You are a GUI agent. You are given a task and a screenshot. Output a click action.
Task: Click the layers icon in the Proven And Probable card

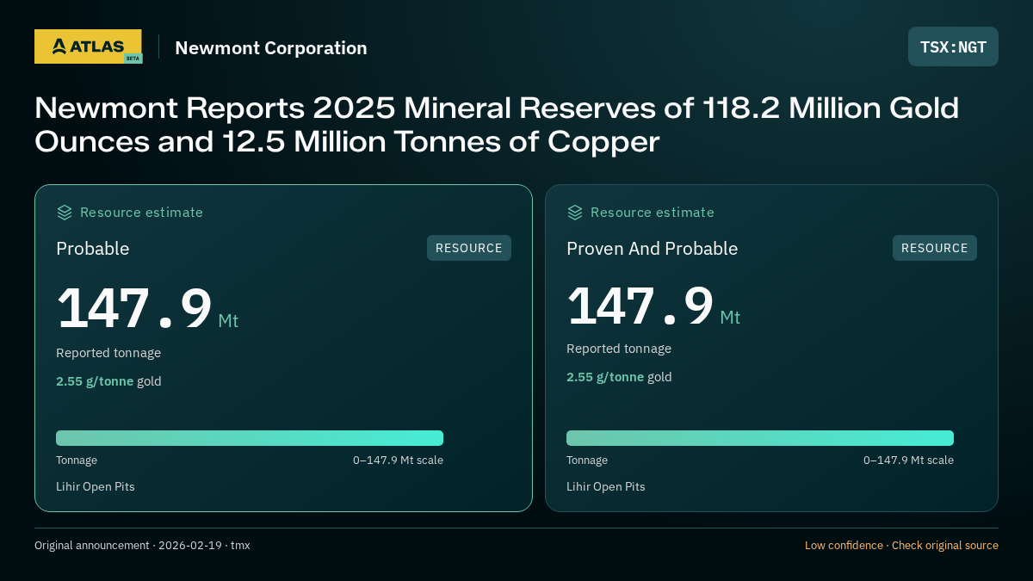pyautogui.click(x=575, y=213)
